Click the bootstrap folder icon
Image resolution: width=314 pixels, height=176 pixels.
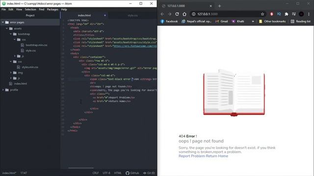[15, 34]
